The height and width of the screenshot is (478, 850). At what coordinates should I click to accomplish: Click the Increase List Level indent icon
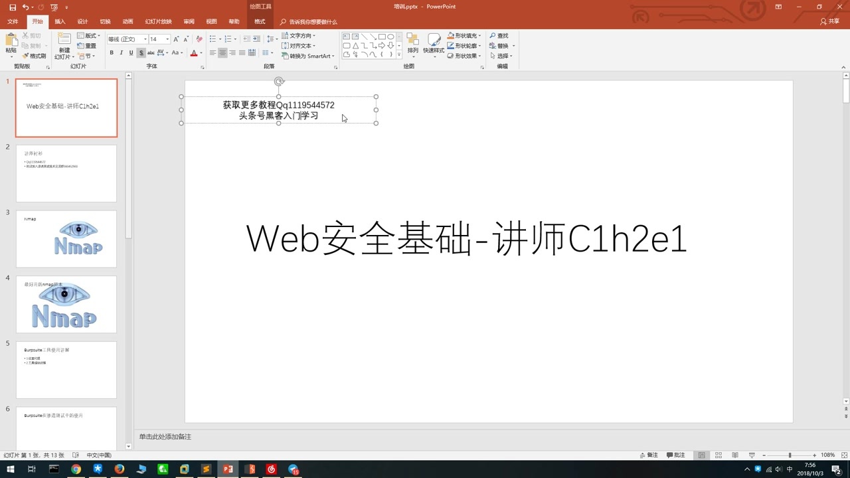(x=256, y=39)
